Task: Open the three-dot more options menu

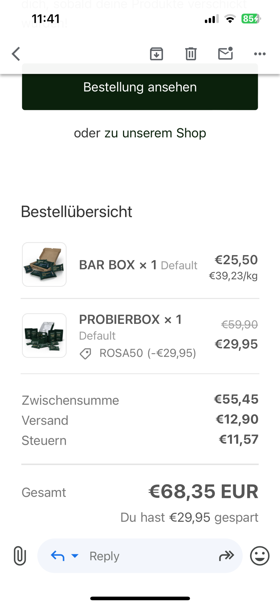Action: coord(260,54)
